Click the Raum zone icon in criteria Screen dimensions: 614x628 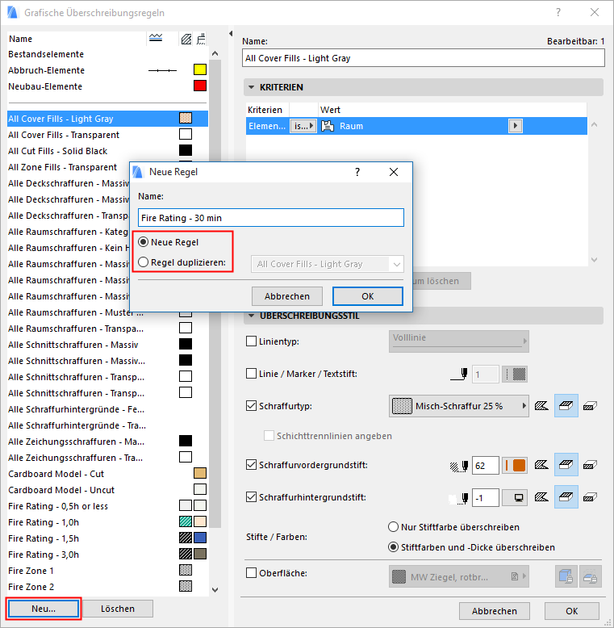click(x=328, y=126)
